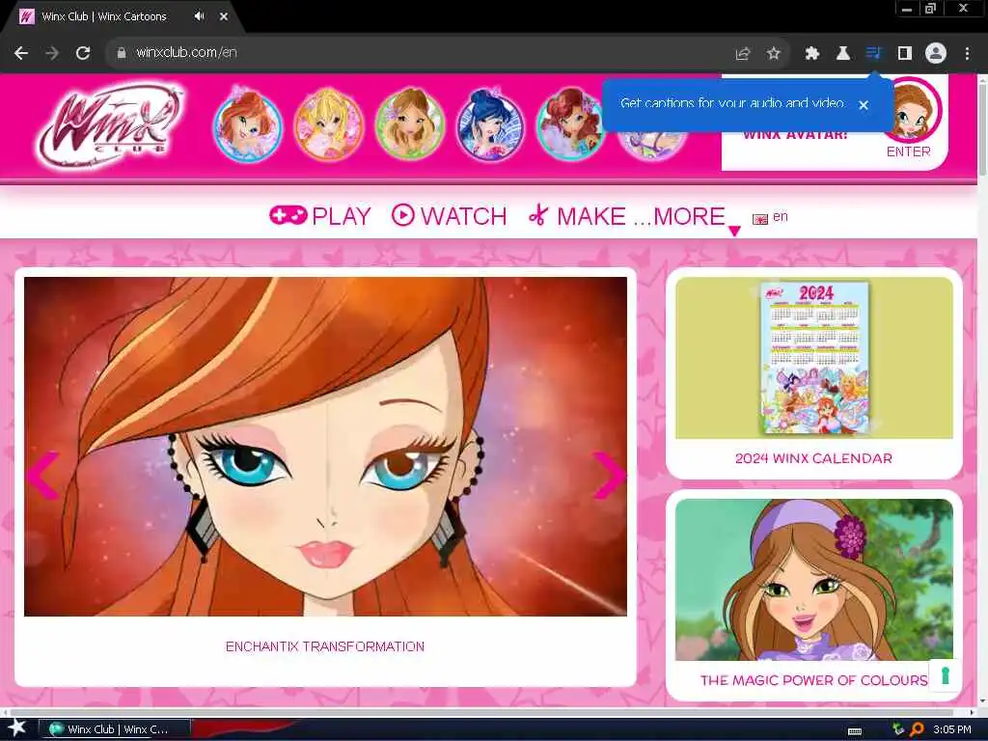Click the keyboard icon in system tray
This screenshot has width=988, height=741.
tap(855, 730)
